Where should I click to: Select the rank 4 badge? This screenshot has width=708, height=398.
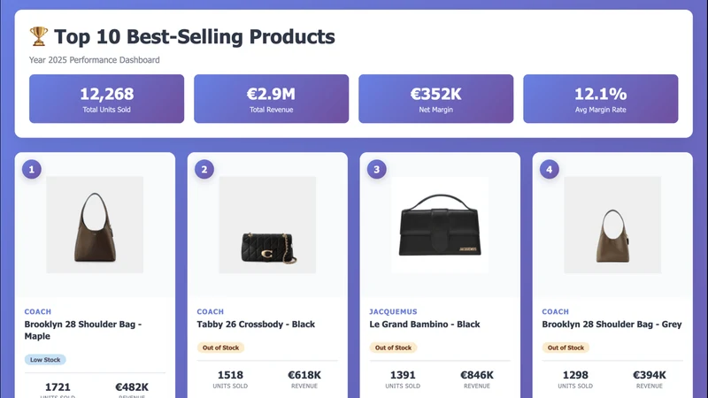point(549,170)
